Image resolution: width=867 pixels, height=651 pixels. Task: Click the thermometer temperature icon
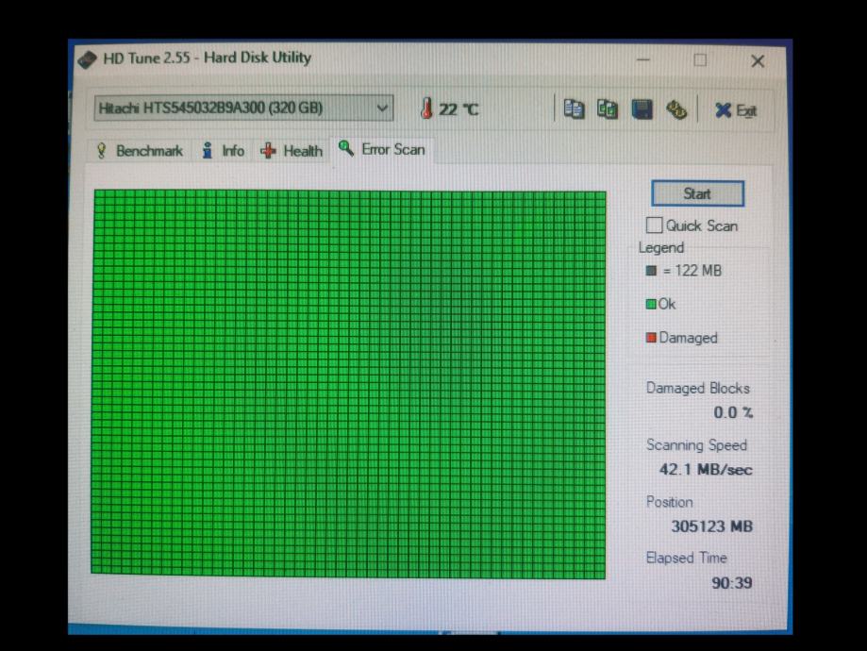[x=426, y=108]
